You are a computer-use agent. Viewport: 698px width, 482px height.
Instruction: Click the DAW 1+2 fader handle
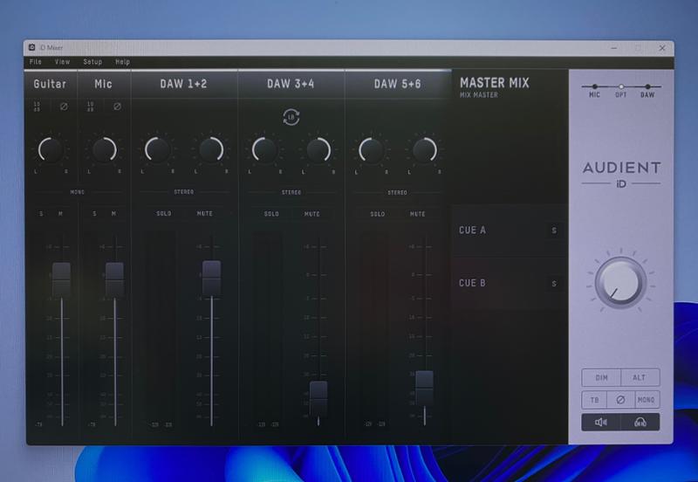pos(211,278)
